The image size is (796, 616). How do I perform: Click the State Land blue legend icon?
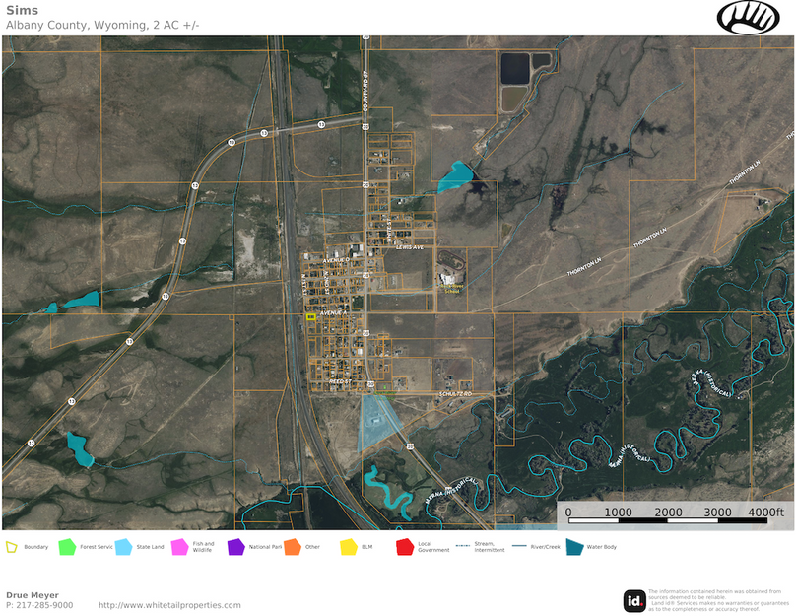(x=123, y=546)
